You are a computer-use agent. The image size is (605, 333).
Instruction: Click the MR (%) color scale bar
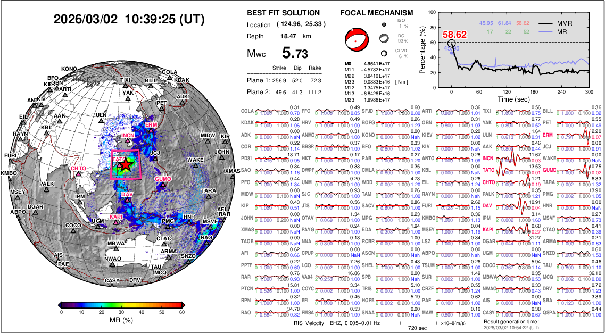[x=122, y=305]
